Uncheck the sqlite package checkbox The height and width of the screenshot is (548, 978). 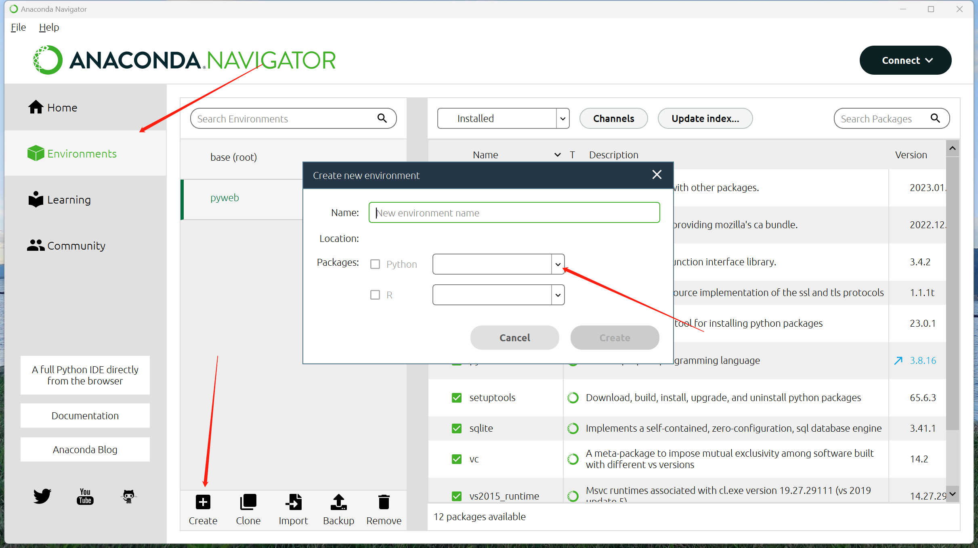pyautogui.click(x=457, y=428)
